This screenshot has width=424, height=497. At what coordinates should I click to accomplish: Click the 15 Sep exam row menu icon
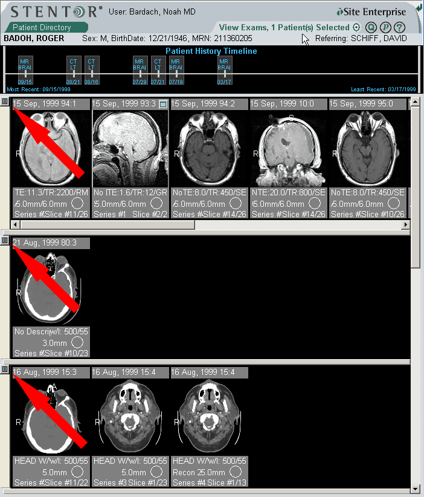[5, 102]
